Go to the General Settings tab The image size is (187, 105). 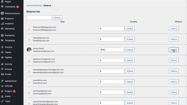pyautogui.click(x=34, y=6)
